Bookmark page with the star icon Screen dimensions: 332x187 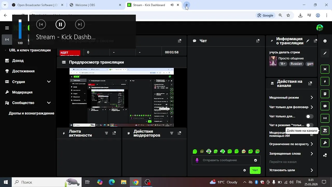coord(288,15)
